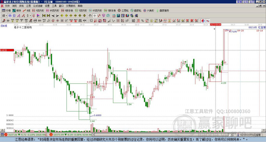Step chart left with black arrow

pyautogui.click(x=53, y=16)
